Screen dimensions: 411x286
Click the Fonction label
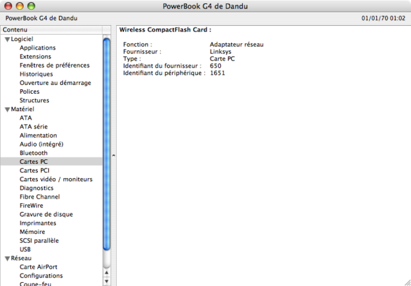coord(137,44)
